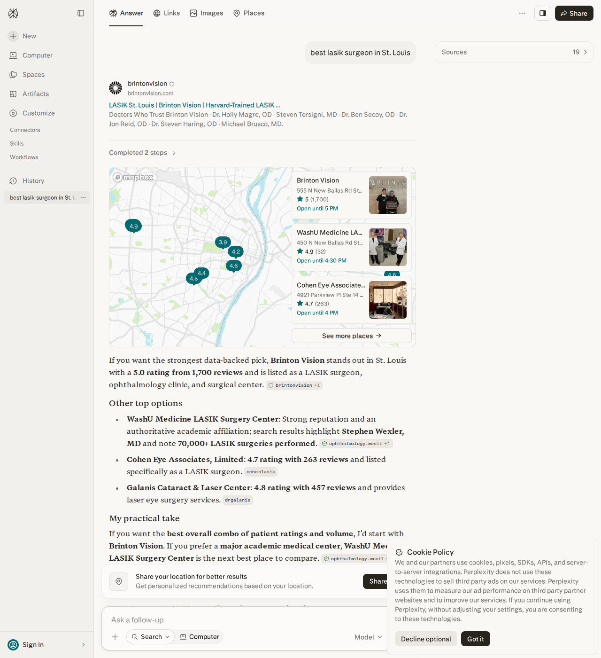Select the Computer mode toggle
Screen dimensions: 601x658
point(200,637)
